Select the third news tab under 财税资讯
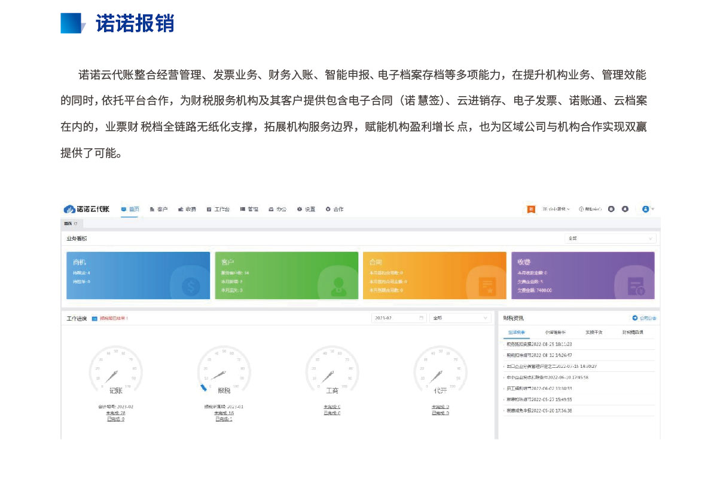This screenshot has width=711, height=480. point(594,333)
